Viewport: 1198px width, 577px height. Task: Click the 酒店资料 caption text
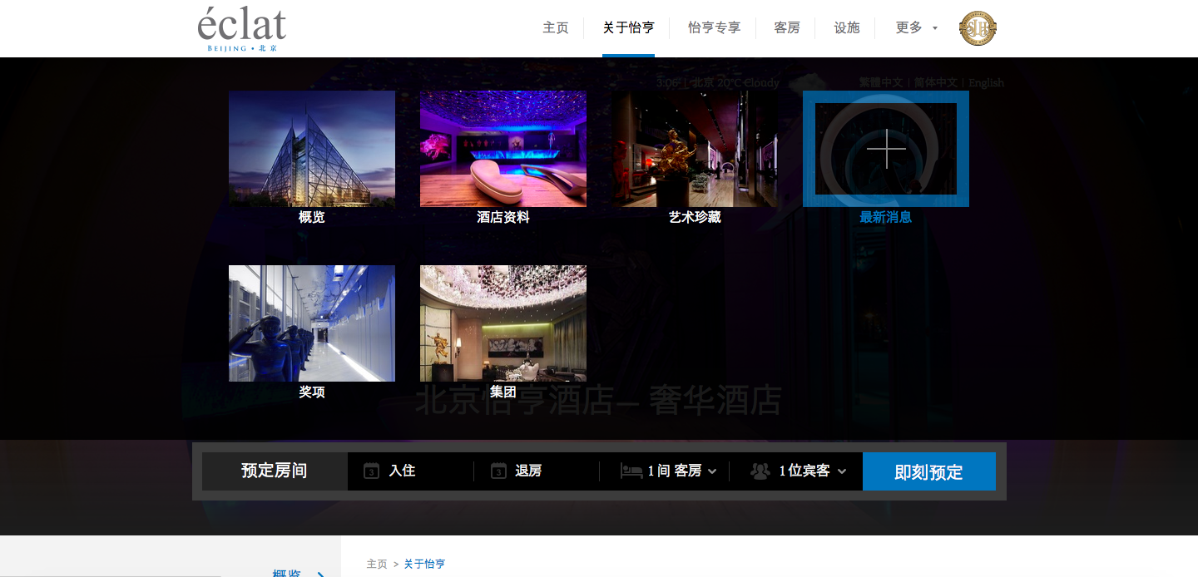[x=503, y=217]
